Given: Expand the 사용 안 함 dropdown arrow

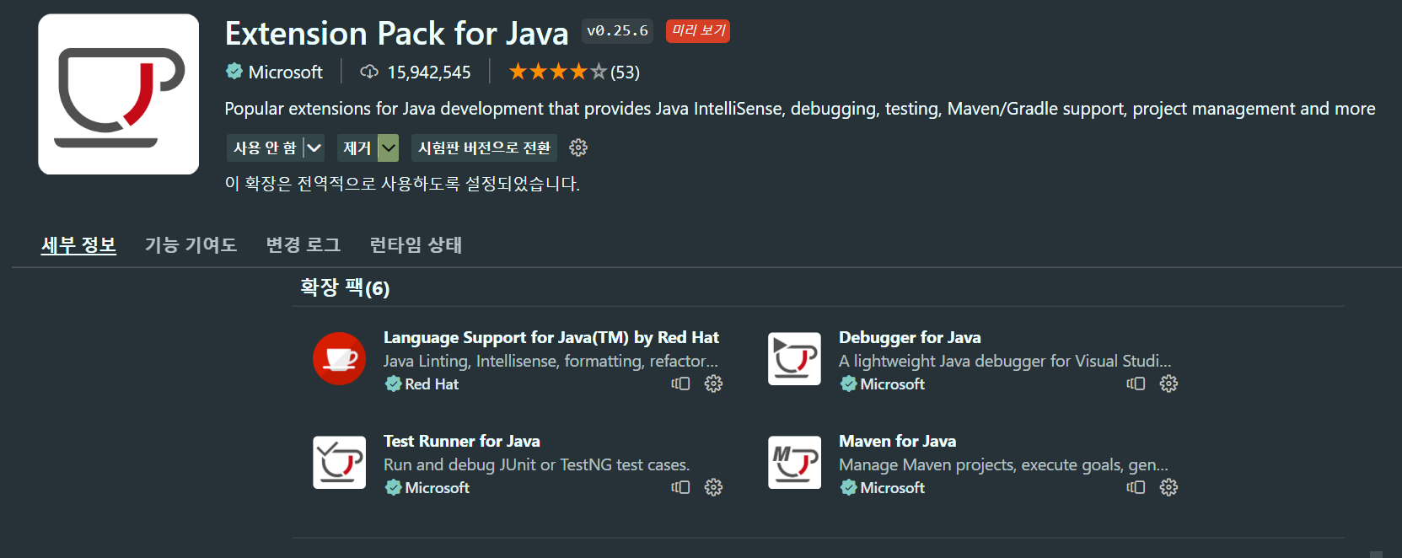Looking at the screenshot, I should pyautogui.click(x=314, y=148).
